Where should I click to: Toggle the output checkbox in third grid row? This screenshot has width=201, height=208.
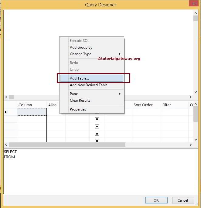coord(97,126)
